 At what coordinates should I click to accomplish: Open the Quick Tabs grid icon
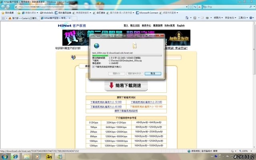pyautogui.click(x=3, y=18)
